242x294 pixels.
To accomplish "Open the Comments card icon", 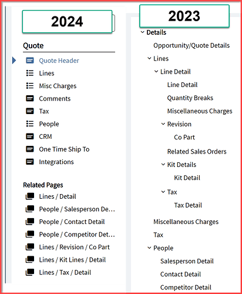I will [x=30, y=98].
